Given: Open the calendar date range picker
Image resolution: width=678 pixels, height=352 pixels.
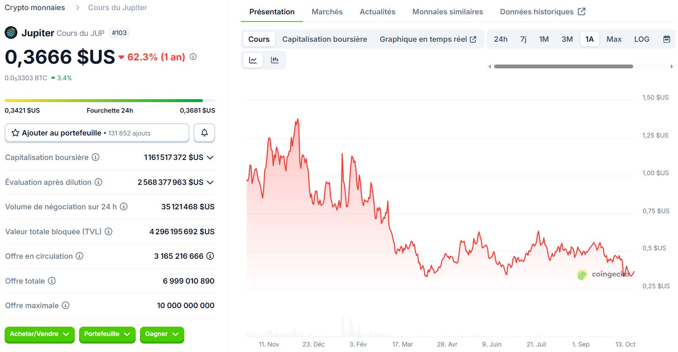Looking at the screenshot, I should pyautogui.click(x=667, y=39).
